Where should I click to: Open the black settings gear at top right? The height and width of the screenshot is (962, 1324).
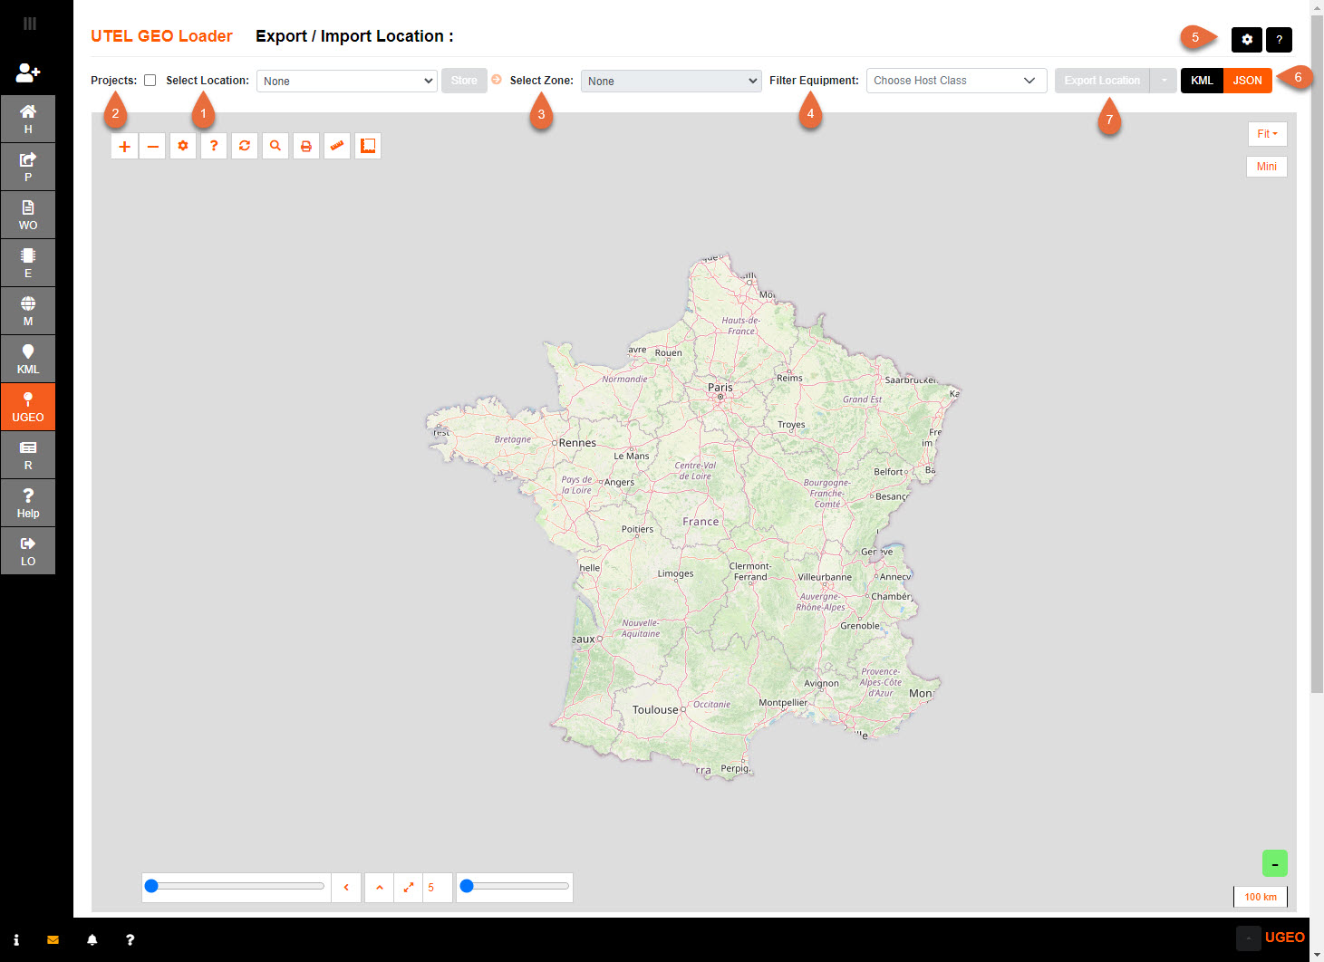pyautogui.click(x=1247, y=40)
